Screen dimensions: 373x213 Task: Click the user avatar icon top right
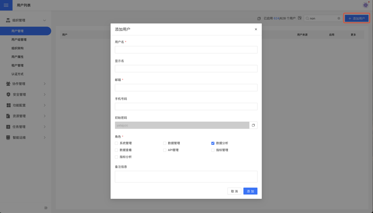click(x=365, y=5)
